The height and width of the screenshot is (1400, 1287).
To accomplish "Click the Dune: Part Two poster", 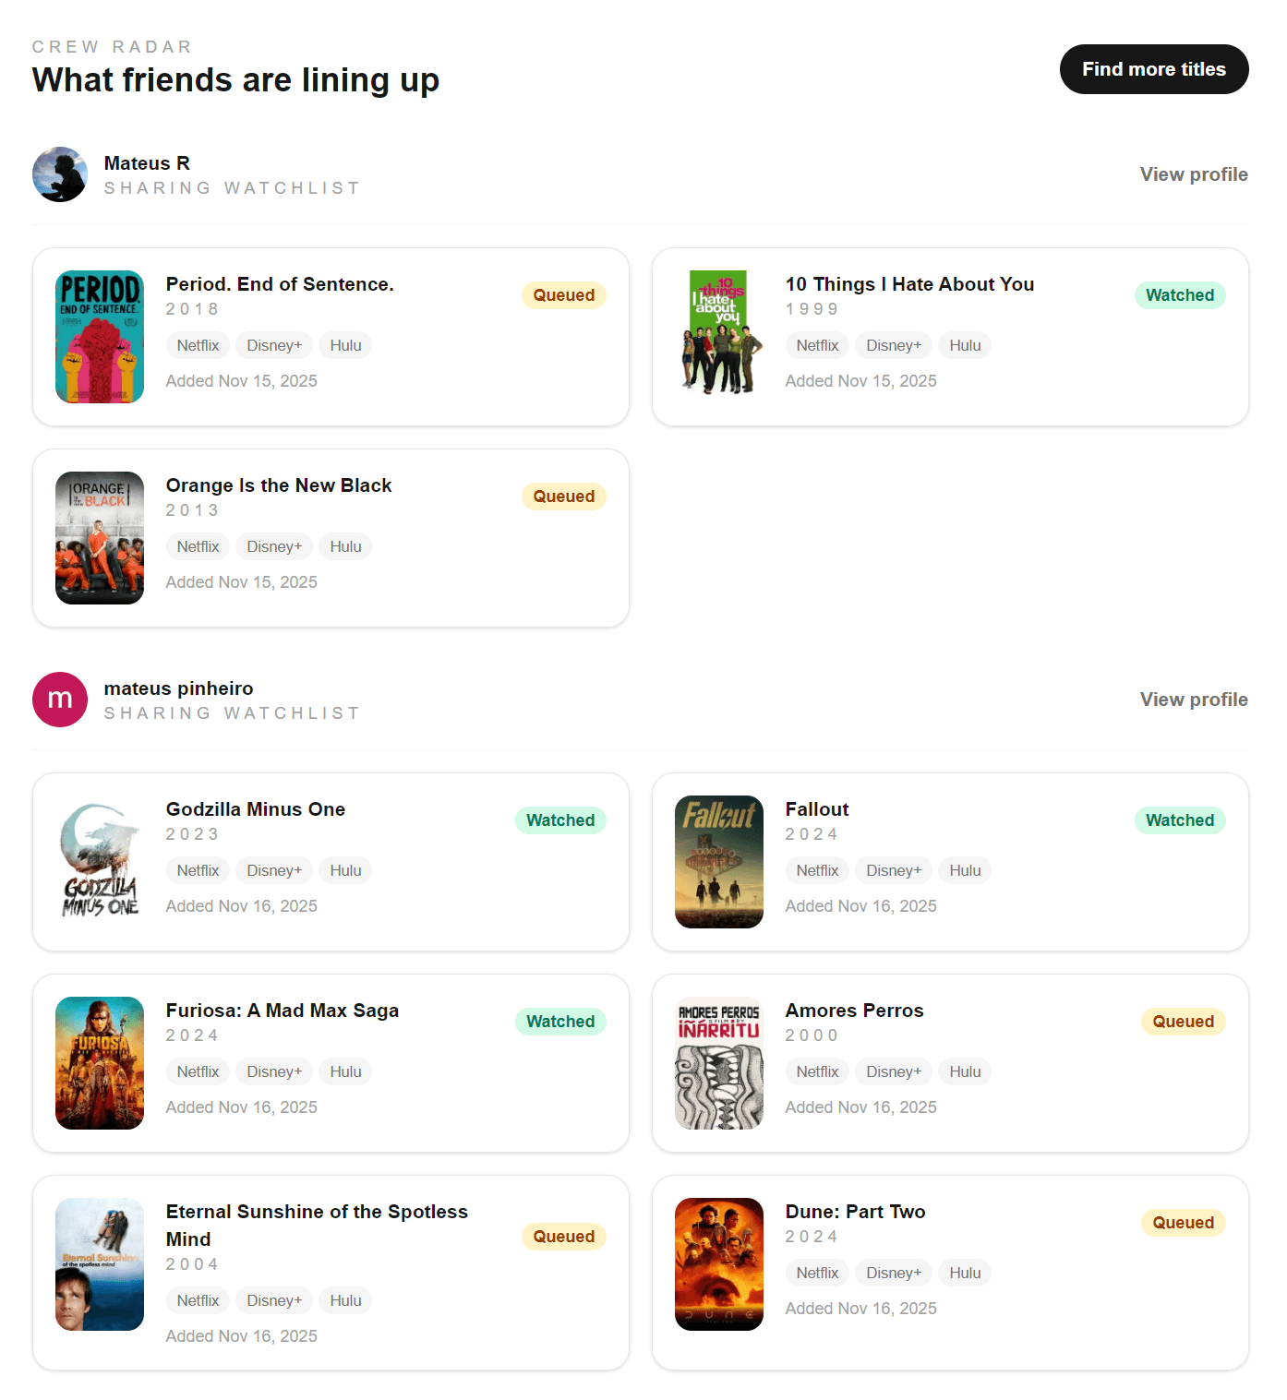I will [x=719, y=1264].
